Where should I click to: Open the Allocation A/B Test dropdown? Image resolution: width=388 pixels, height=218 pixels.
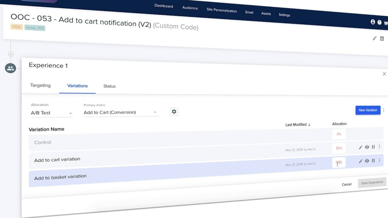click(x=51, y=113)
